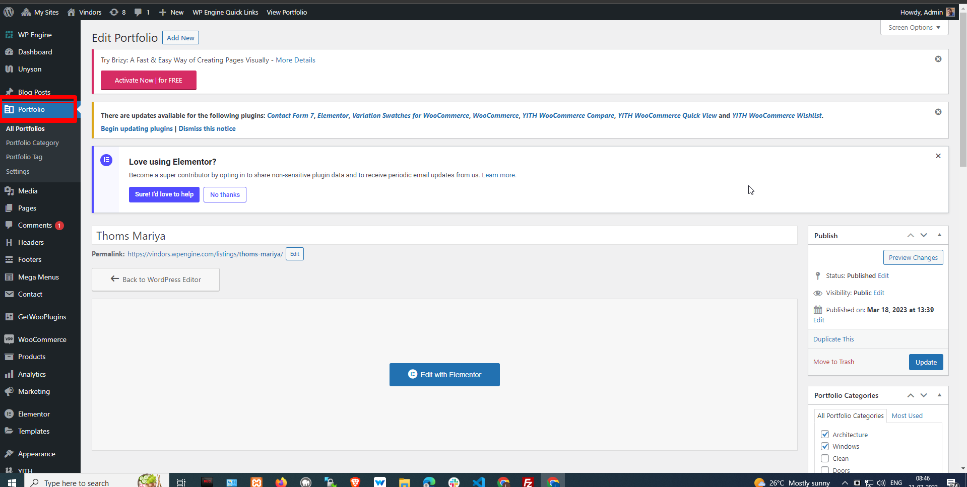The height and width of the screenshot is (487, 967).
Task: Dismiss the plugin updates notice icon
Action: pyautogui.click(x=938, y=112)
